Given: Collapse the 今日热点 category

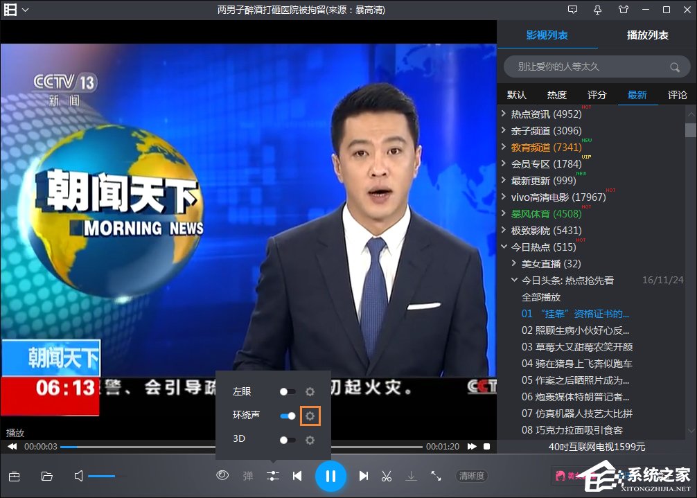Looking at the screenshot, I should (x=504, y=247).
